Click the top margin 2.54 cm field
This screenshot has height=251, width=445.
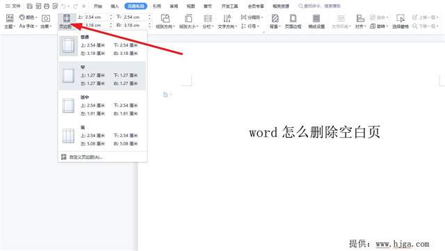(96, 17)
